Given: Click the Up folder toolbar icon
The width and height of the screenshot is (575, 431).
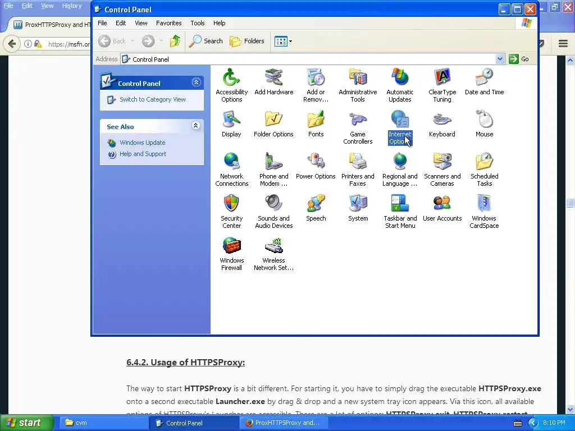Looking at the screenshot, I should 175,41.
